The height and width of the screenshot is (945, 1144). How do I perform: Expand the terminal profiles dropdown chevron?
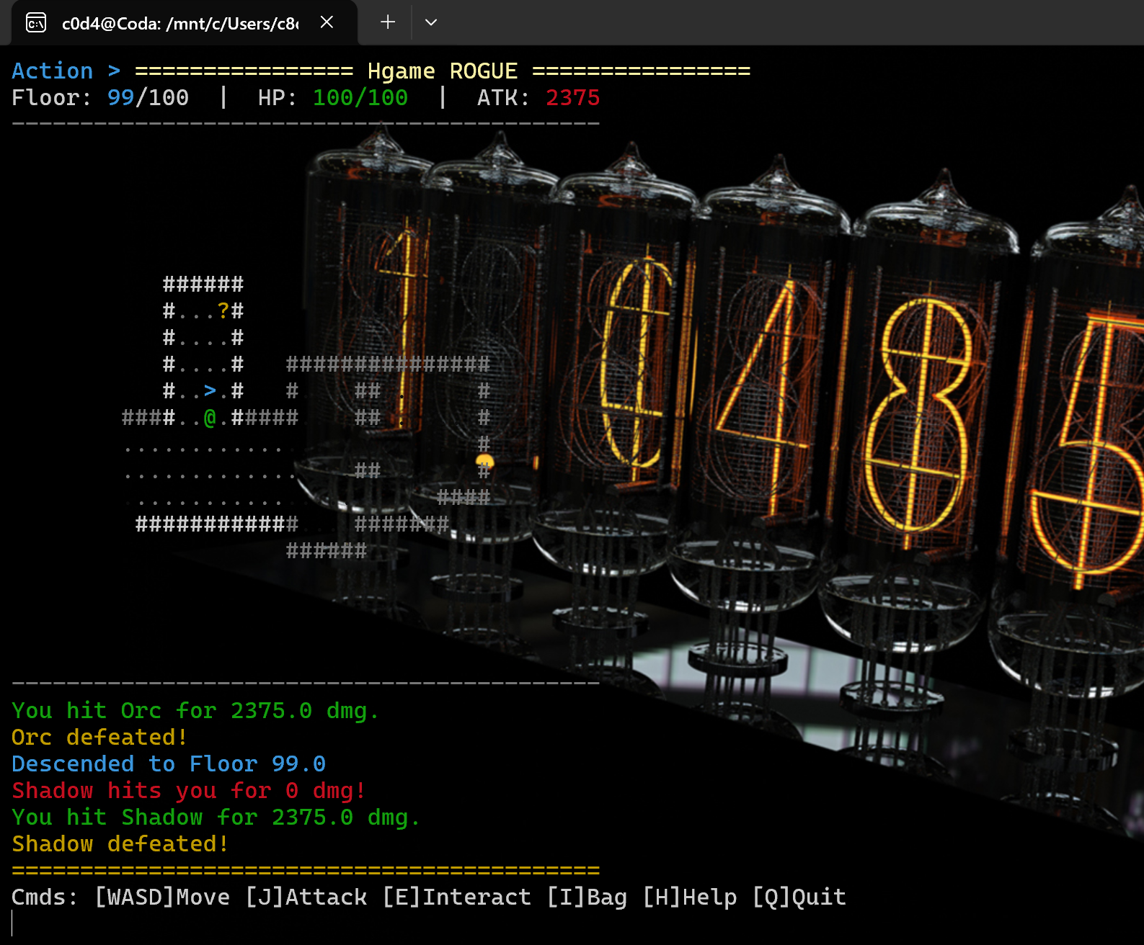pos(431,22)
